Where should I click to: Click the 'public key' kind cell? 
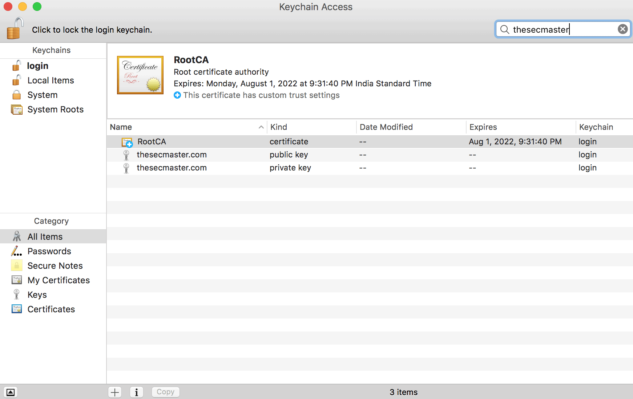click(x=289, y=155)
